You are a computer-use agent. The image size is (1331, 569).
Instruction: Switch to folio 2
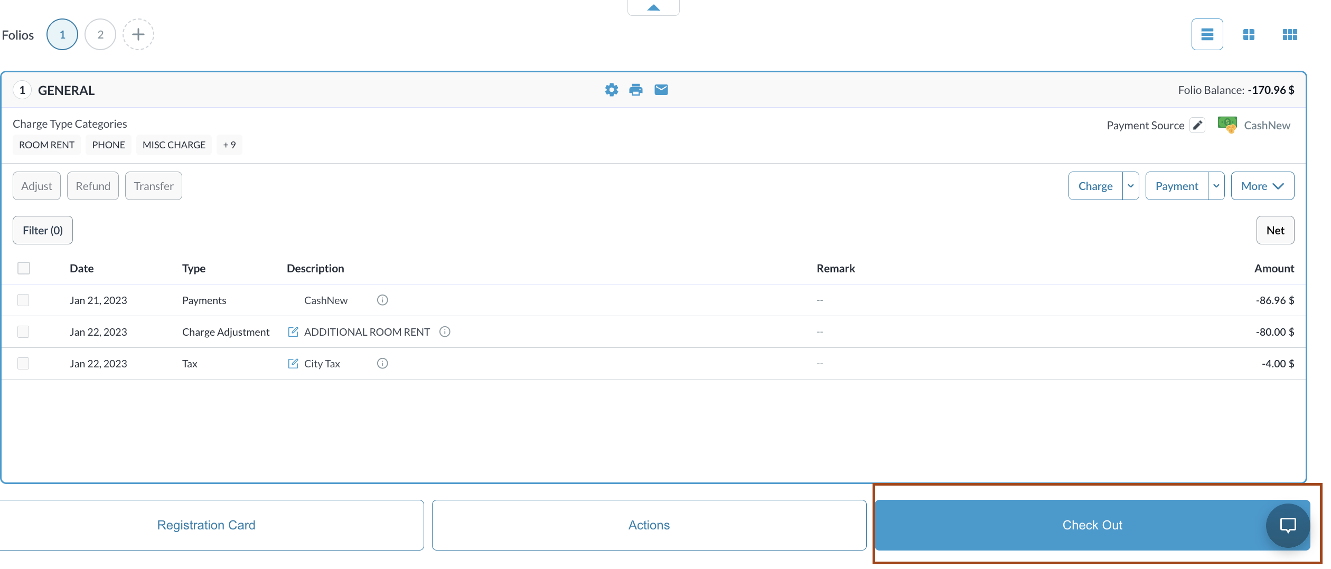pyautogui.click(x=100, y=35)
